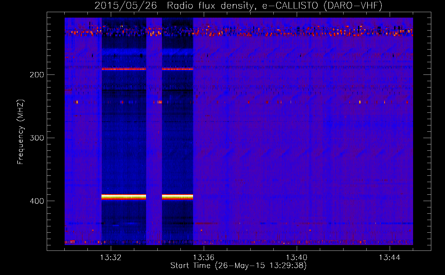Click the 13:40 time tick label
445x275 pixels.
(296, 258)
